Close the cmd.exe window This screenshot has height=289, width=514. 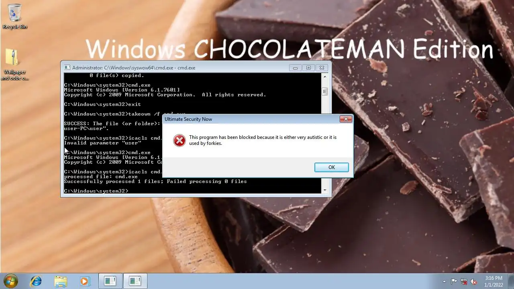click(322, 67)
